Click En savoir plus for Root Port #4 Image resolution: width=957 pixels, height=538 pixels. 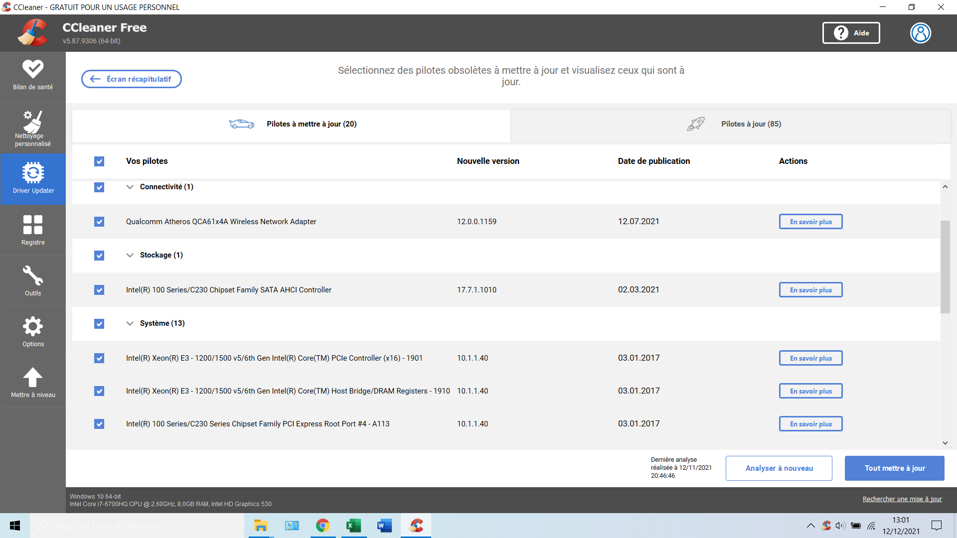pyautogui.click(x=811, y=424)
